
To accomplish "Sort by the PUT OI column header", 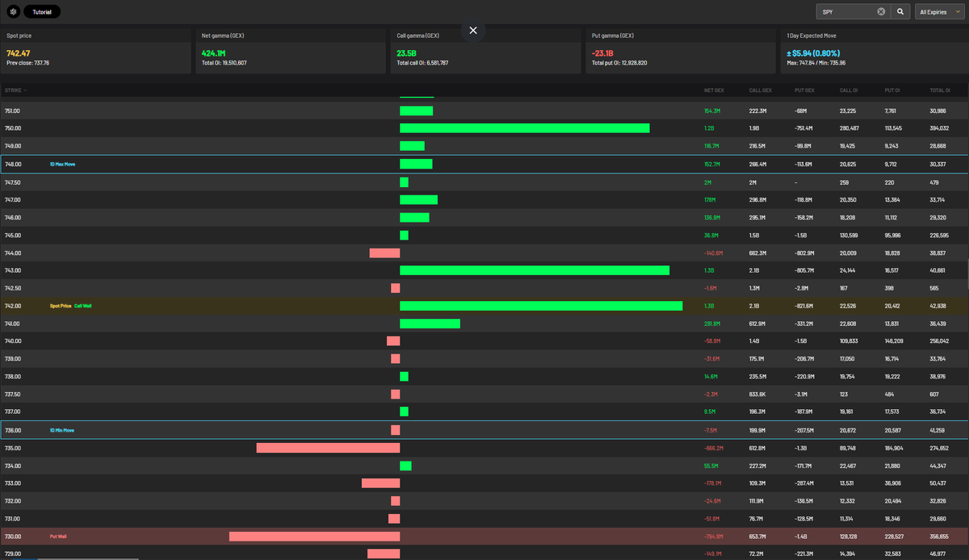I will click(893, 90).
